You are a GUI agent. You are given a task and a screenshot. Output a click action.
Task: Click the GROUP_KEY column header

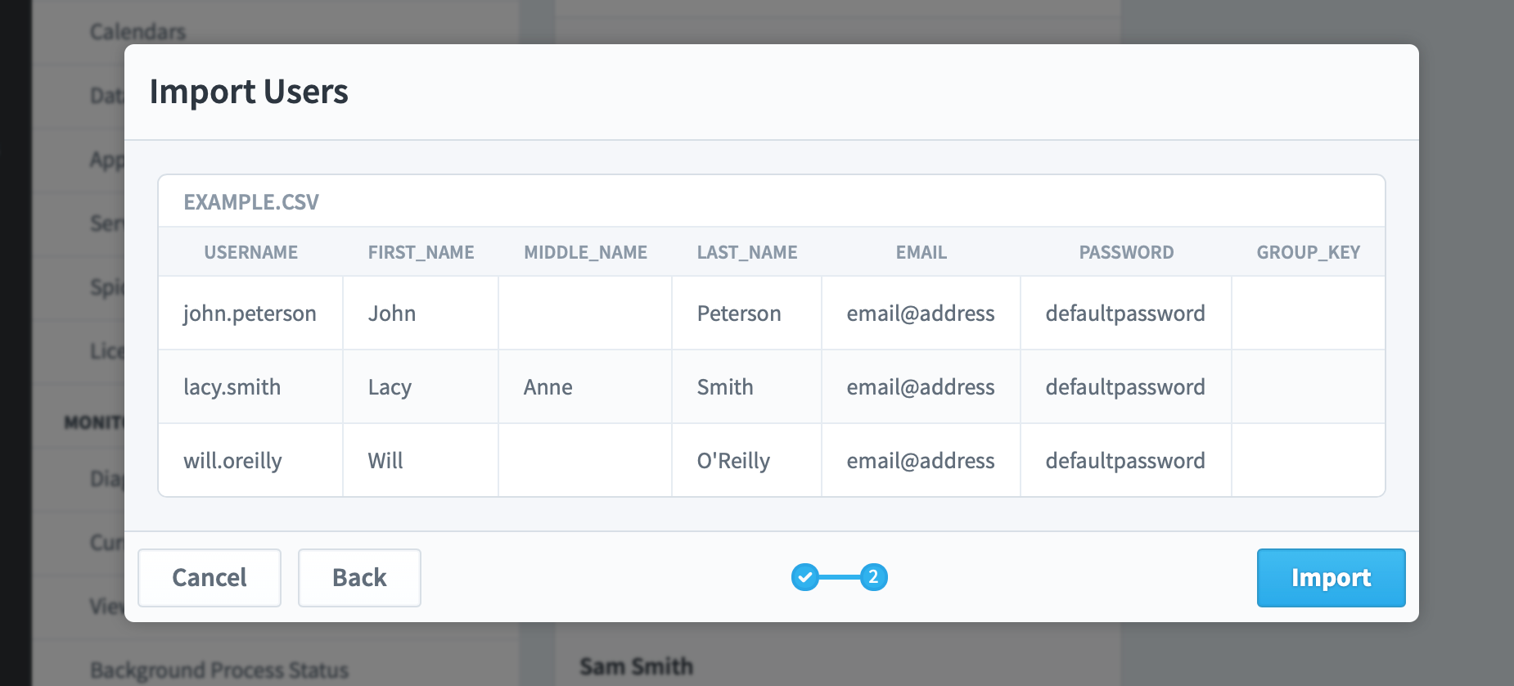click(x=1309, y=252)
